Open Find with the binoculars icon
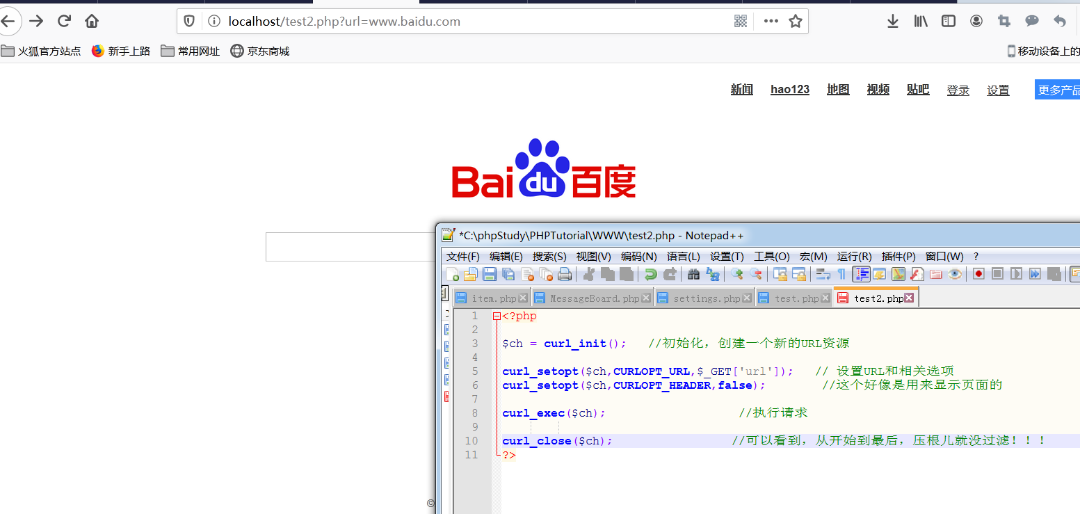This screenshot has height=514, width=1080. click(x=693, y=274)
